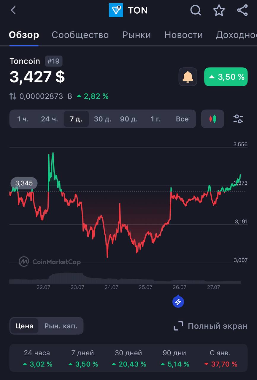Set a price alert with bell icon

[x=188, y=77]
